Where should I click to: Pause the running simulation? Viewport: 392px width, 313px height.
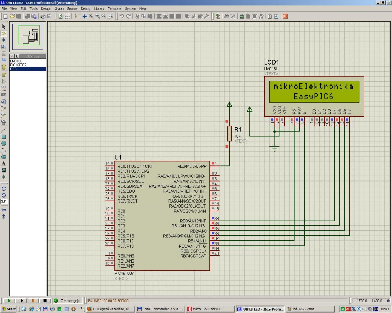coord(33,301)
